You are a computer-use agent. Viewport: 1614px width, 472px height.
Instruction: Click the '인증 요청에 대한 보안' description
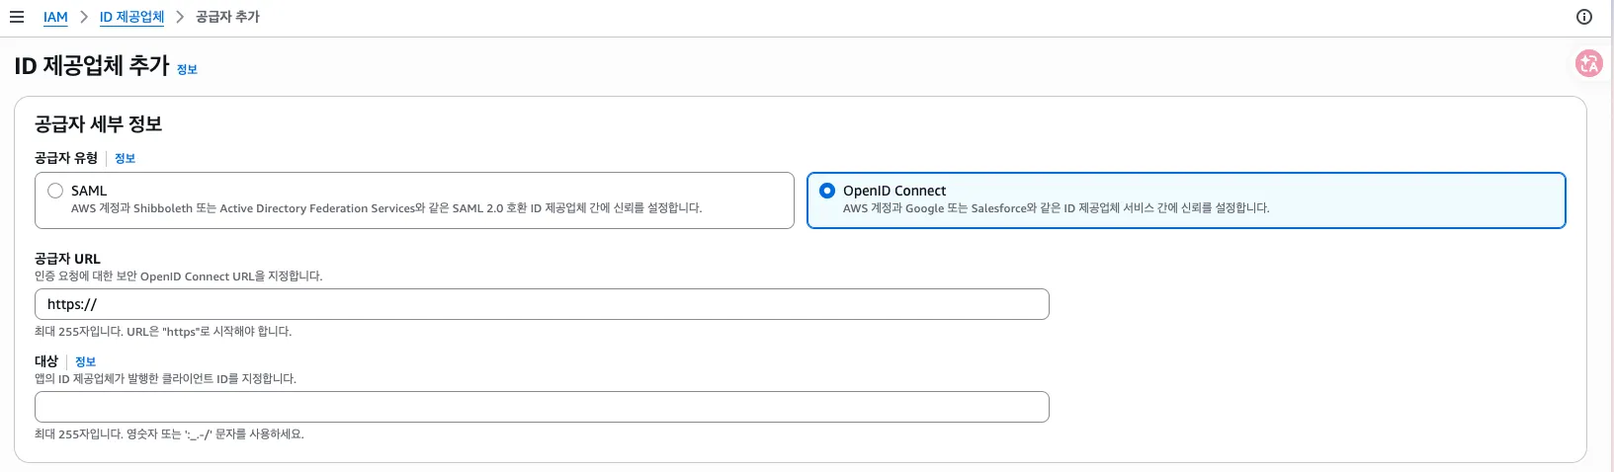pyautogui.click(x=178, y=276)
